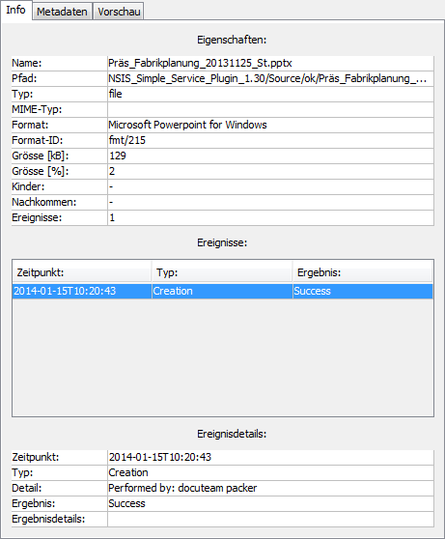
Task: Open the Vorschau tab
Action: (x=119, y=12)
